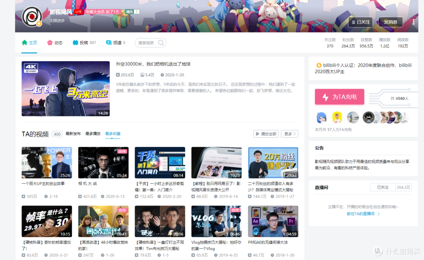Click the dark masked charger avatar
This screenshot has height=260, width=424.
point(368,117)
